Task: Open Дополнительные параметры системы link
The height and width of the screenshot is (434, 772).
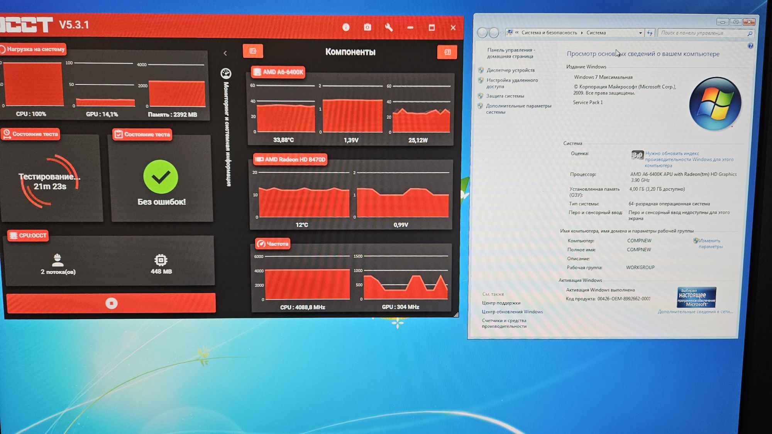Action: point(518,109)
